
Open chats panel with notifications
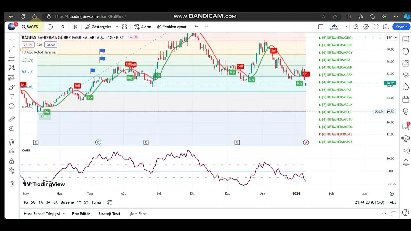pyautogui.click(x=406, y=126)
